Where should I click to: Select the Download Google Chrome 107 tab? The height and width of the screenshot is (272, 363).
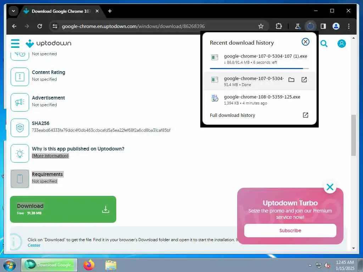[x=61, y=11]
